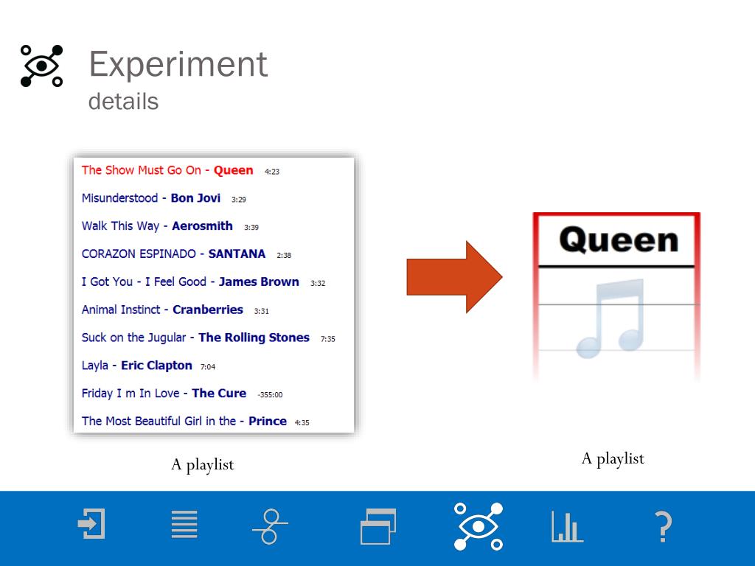Click the 'Experiment' heading
This screenshot has width=755, height=566.
click(x=178, y=64)
